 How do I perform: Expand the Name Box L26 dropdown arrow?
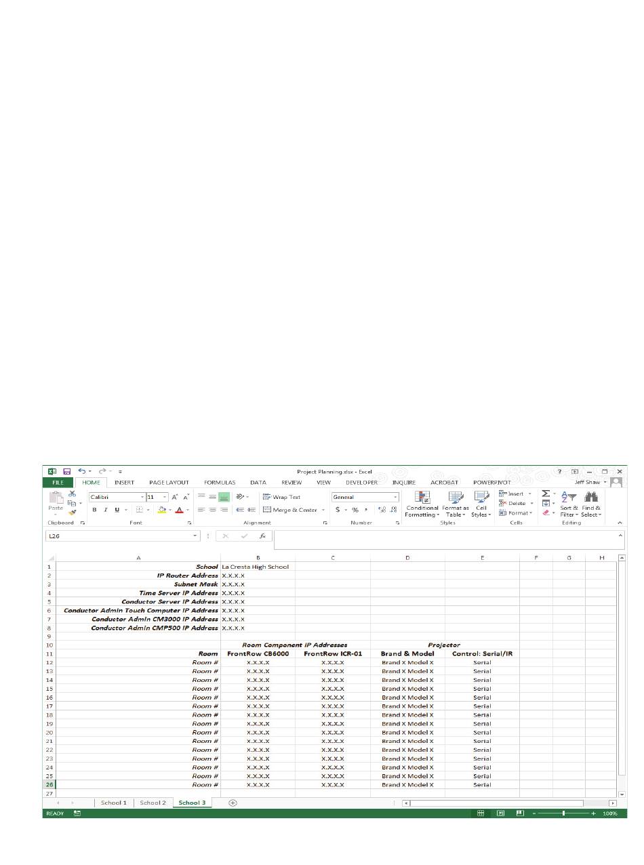(x=196, y=536)
